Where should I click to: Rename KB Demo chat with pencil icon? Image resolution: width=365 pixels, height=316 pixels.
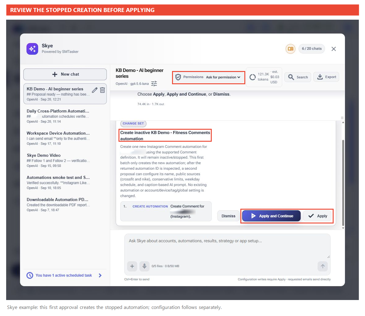click(94, 90)
